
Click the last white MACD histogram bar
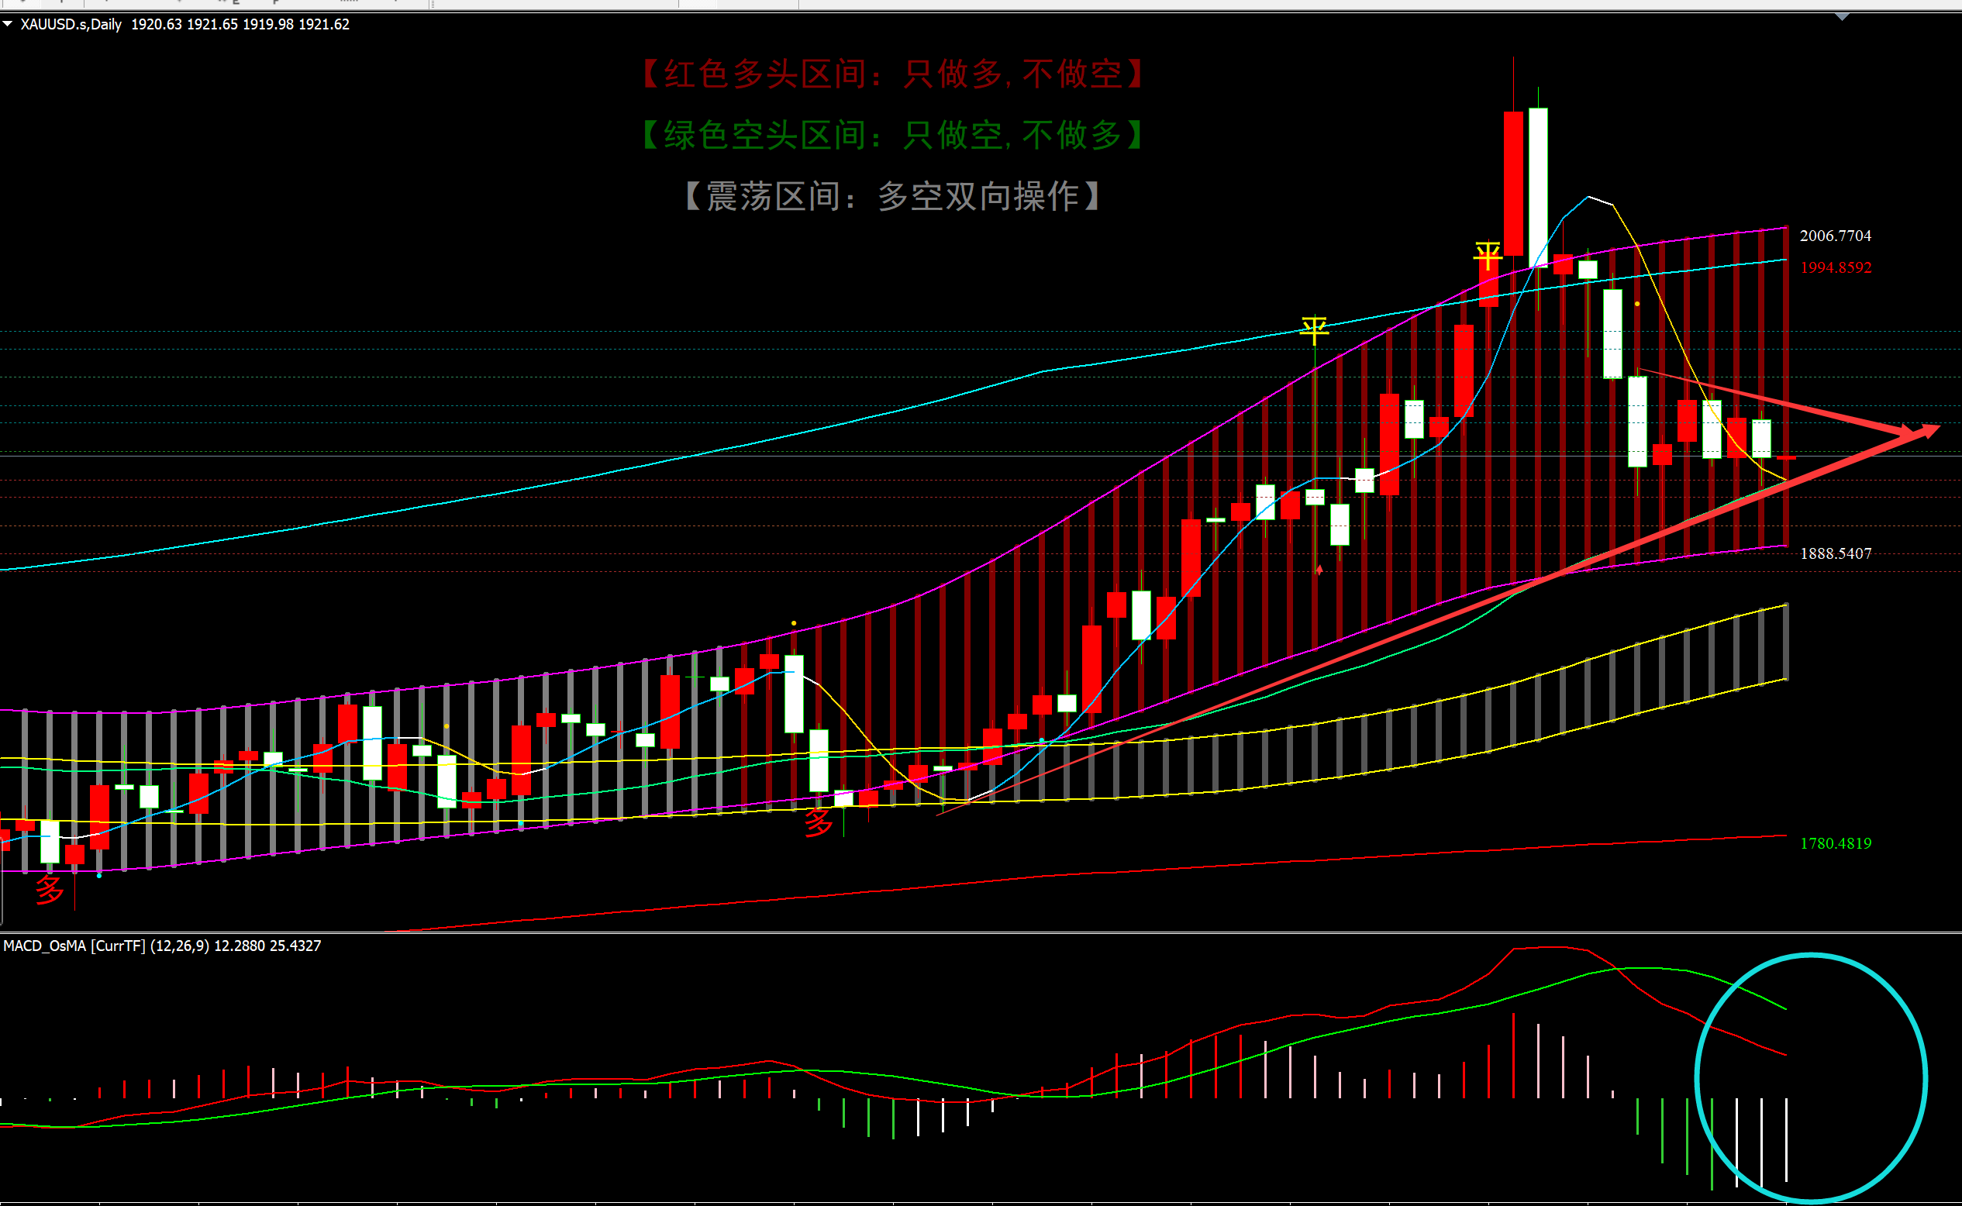(1786, 1139)
